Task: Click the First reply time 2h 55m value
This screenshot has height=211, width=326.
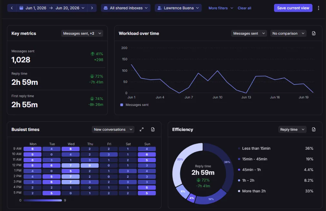Action: tap(25, 105)
